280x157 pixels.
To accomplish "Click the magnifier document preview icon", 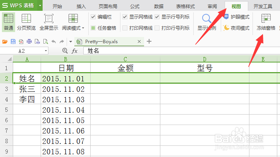I will (46, 42).
